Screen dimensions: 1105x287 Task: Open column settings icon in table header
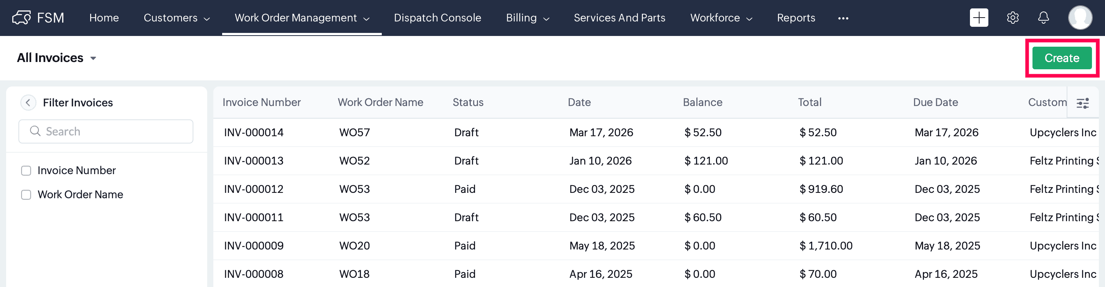point(1082,103)
